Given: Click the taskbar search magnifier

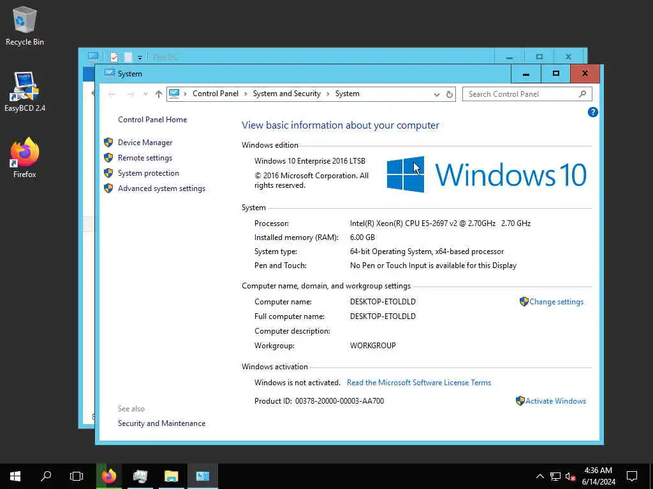Looking at the screenshot, I should [x=46, y=476].
